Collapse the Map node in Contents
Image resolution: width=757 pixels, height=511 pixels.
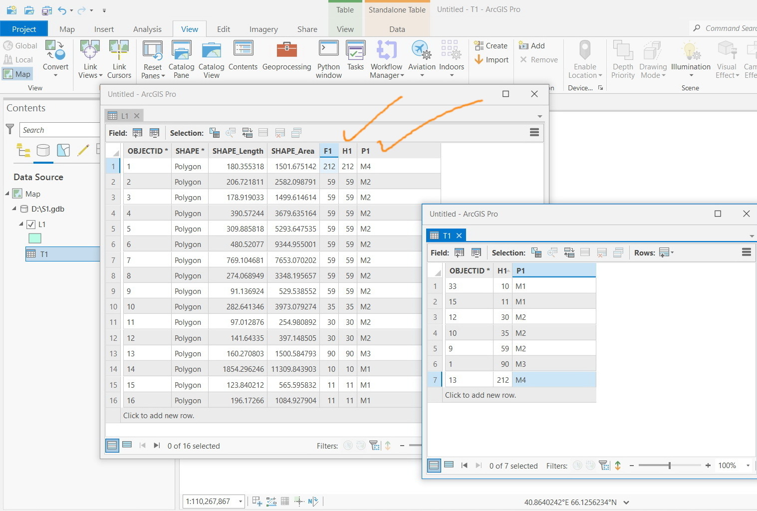coord(7,193)
